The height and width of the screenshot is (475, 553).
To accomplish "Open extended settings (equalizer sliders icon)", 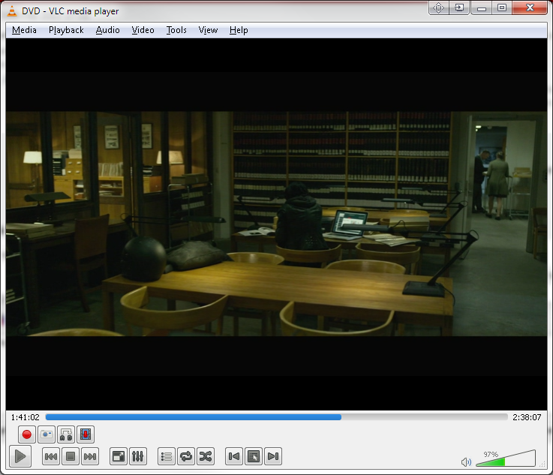I will point(138,457).
